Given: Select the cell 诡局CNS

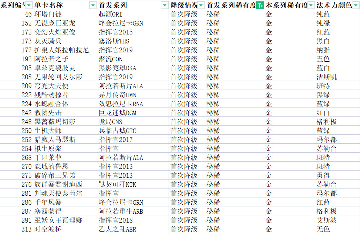Looking at the screenshot, I should pos(133,122).
